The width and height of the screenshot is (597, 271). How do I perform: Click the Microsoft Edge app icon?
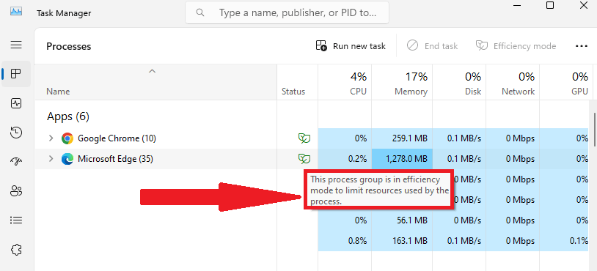[x=67, y=159]
